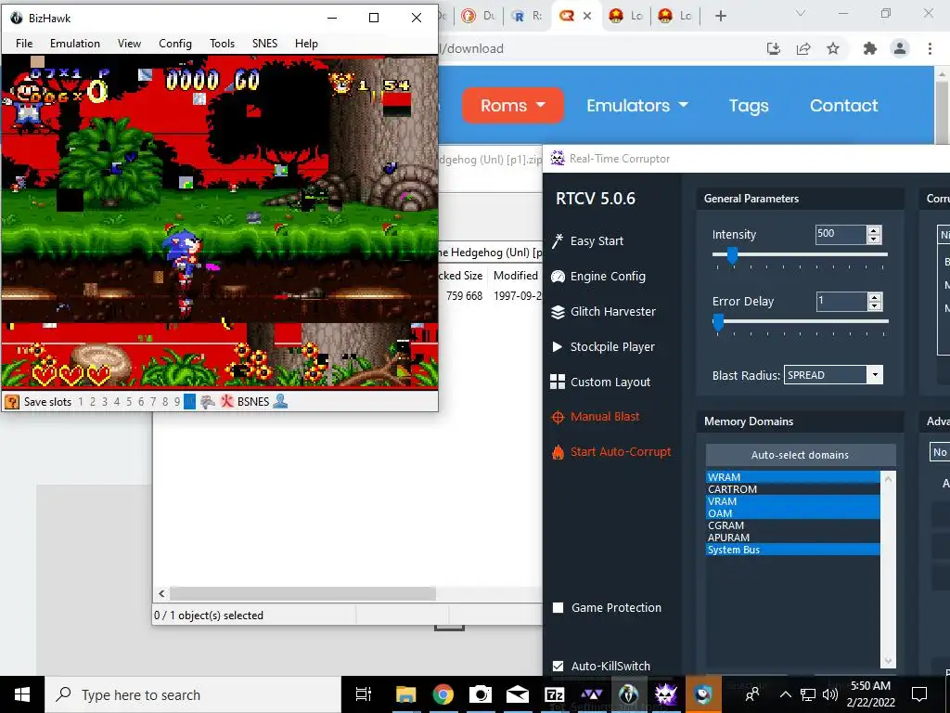Open the RTCV skull icon on taskbar
Viewport: 950px width, 713px height.
(x=666, y=694)
